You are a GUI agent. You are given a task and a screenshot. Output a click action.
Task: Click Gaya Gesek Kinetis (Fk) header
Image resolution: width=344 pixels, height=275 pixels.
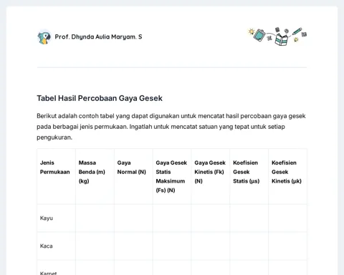tap(210, 172)
